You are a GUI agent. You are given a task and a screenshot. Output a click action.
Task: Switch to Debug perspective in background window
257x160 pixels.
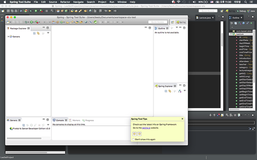pyautogui.click(x=241, y=11)
